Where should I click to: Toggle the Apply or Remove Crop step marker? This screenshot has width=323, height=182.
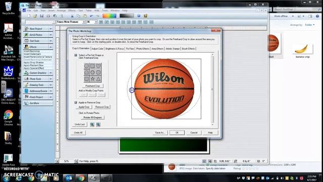pyautogui.click(x=76, y=102)
